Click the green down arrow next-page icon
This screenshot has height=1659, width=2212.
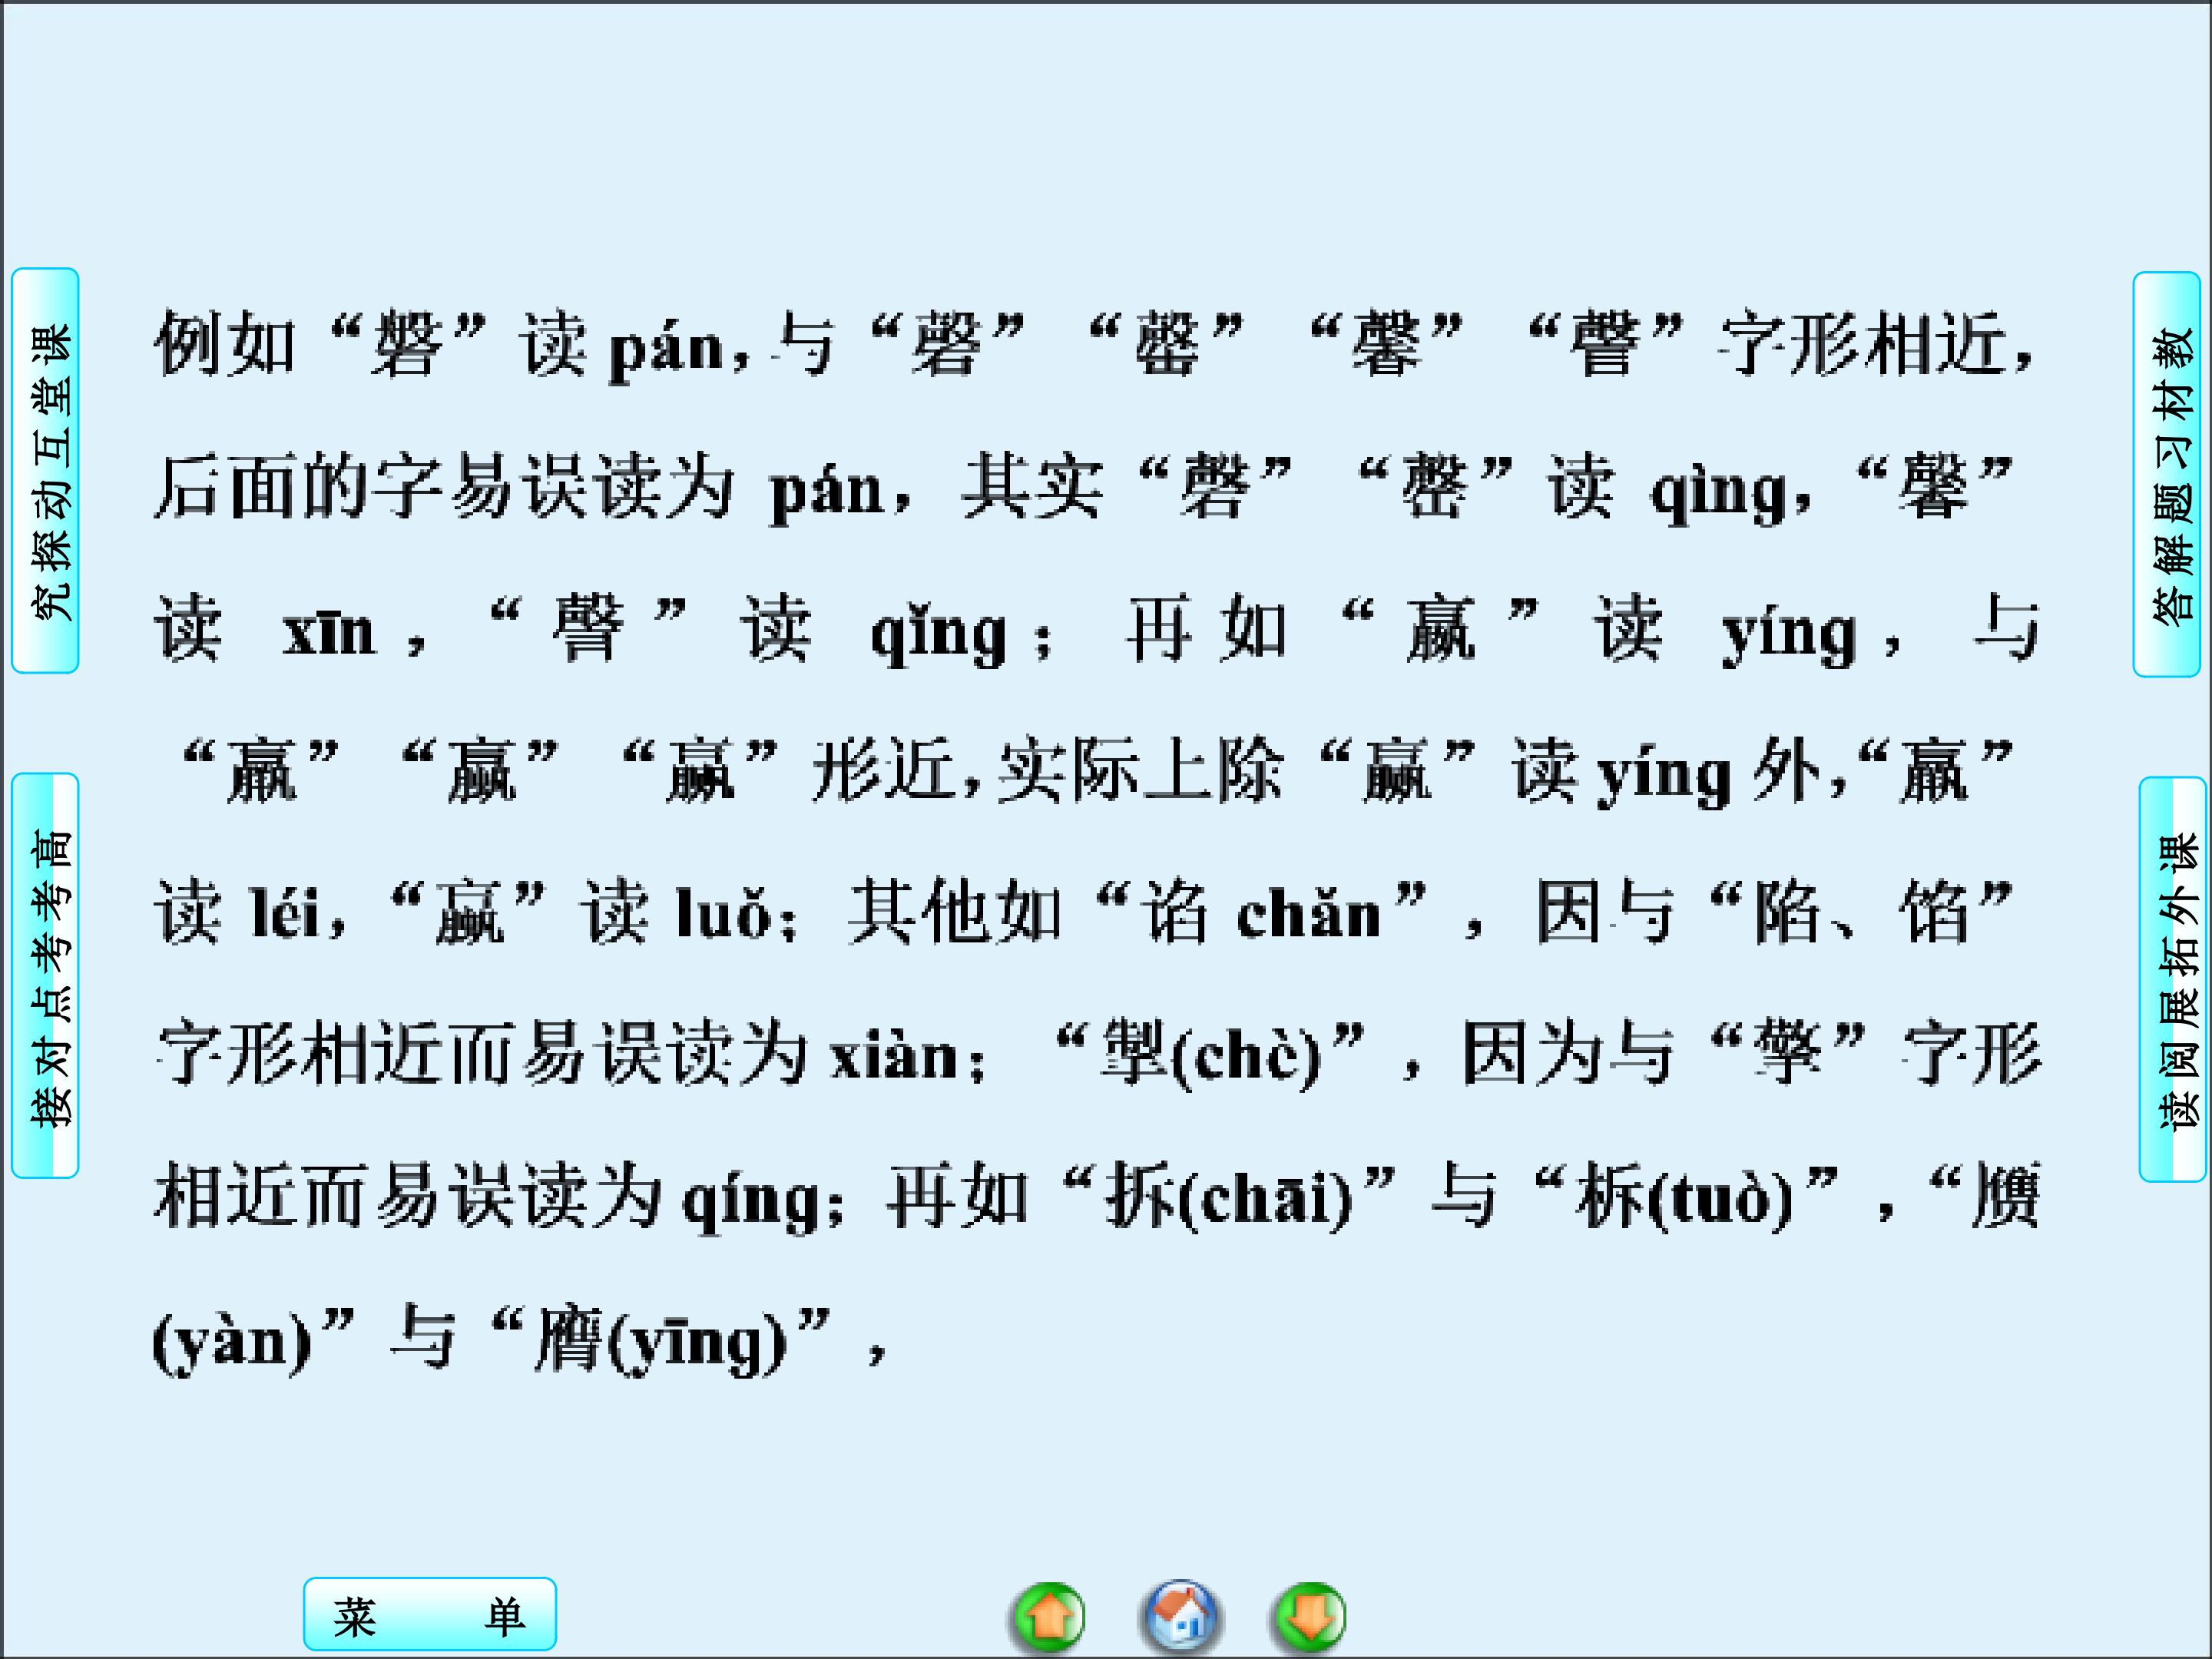point(1310,1616)
